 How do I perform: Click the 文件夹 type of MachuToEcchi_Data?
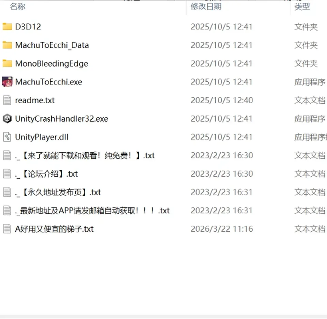[x=306, y=45]
